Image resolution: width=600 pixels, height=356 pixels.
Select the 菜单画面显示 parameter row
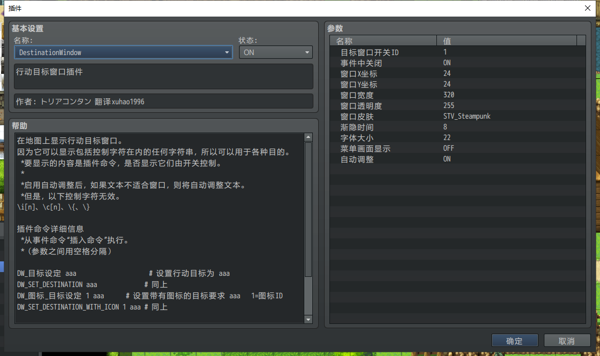tap(458, 149)
